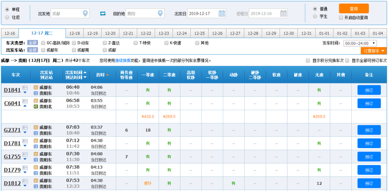The width and height of the screenshot is (388, 191).
Task: Open ID card icon for train D1812
Action: (x=25, y=181)
